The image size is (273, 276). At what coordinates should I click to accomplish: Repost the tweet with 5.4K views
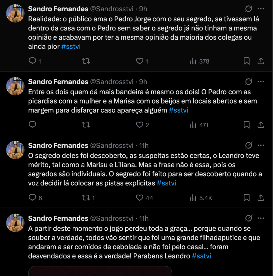click(86, 198)
